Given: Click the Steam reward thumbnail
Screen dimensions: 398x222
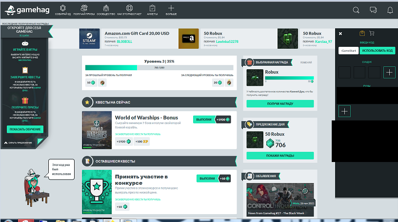Looking at the screenshot, I should coord(89,39).
